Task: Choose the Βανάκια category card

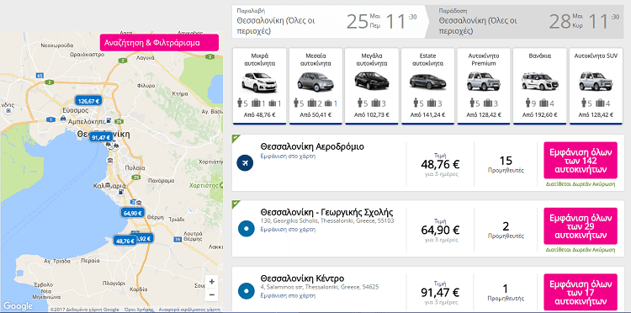Action: [x=539, y=86]
